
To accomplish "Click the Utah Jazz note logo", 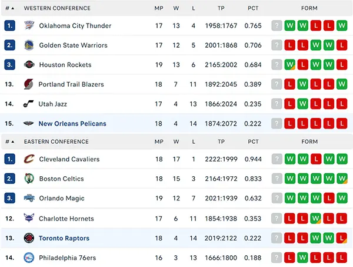I will (29, 104).
